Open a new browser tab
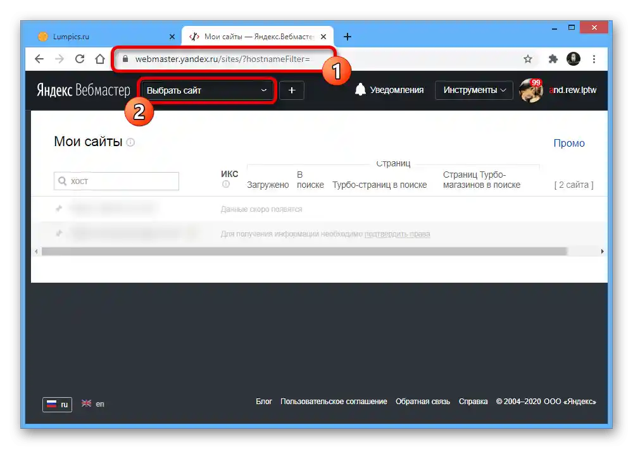 [347, 37]
